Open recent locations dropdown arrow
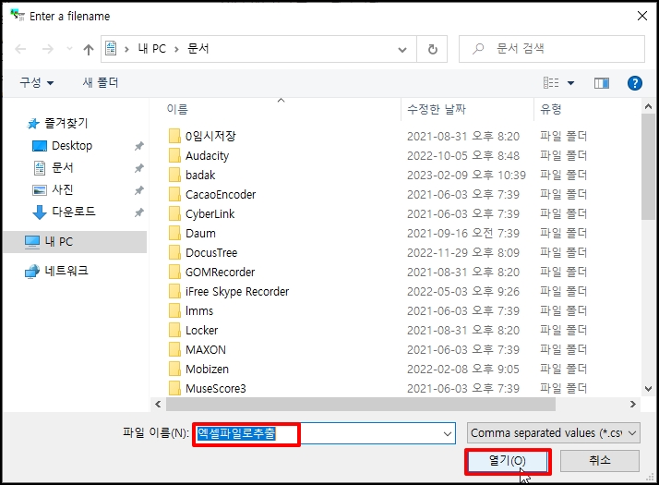659x485 pixels. pos(69,49)
